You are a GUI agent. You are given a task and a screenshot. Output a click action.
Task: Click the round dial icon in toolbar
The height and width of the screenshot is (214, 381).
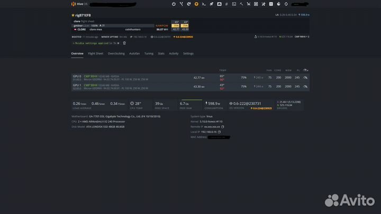point(278,4)
